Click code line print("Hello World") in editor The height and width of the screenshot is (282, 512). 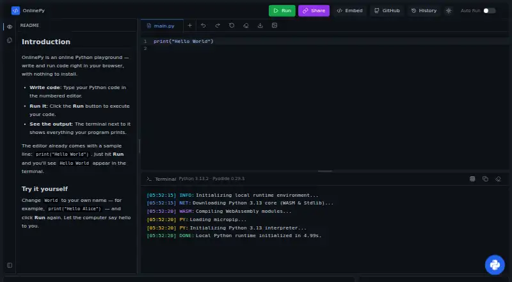pyautogui.click(x=184, y=41)
